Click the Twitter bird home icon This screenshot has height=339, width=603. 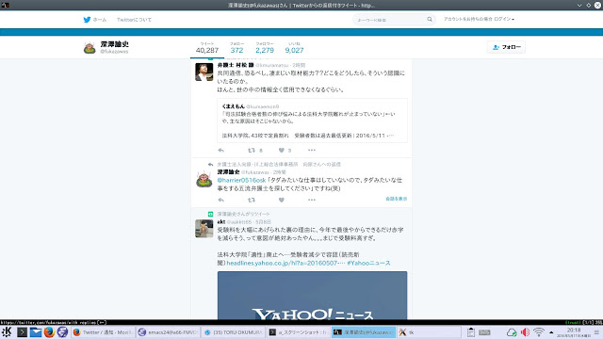point(88,20)
